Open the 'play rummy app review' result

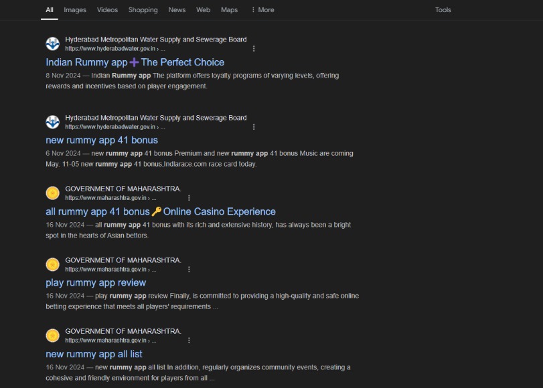coord(96,282)
